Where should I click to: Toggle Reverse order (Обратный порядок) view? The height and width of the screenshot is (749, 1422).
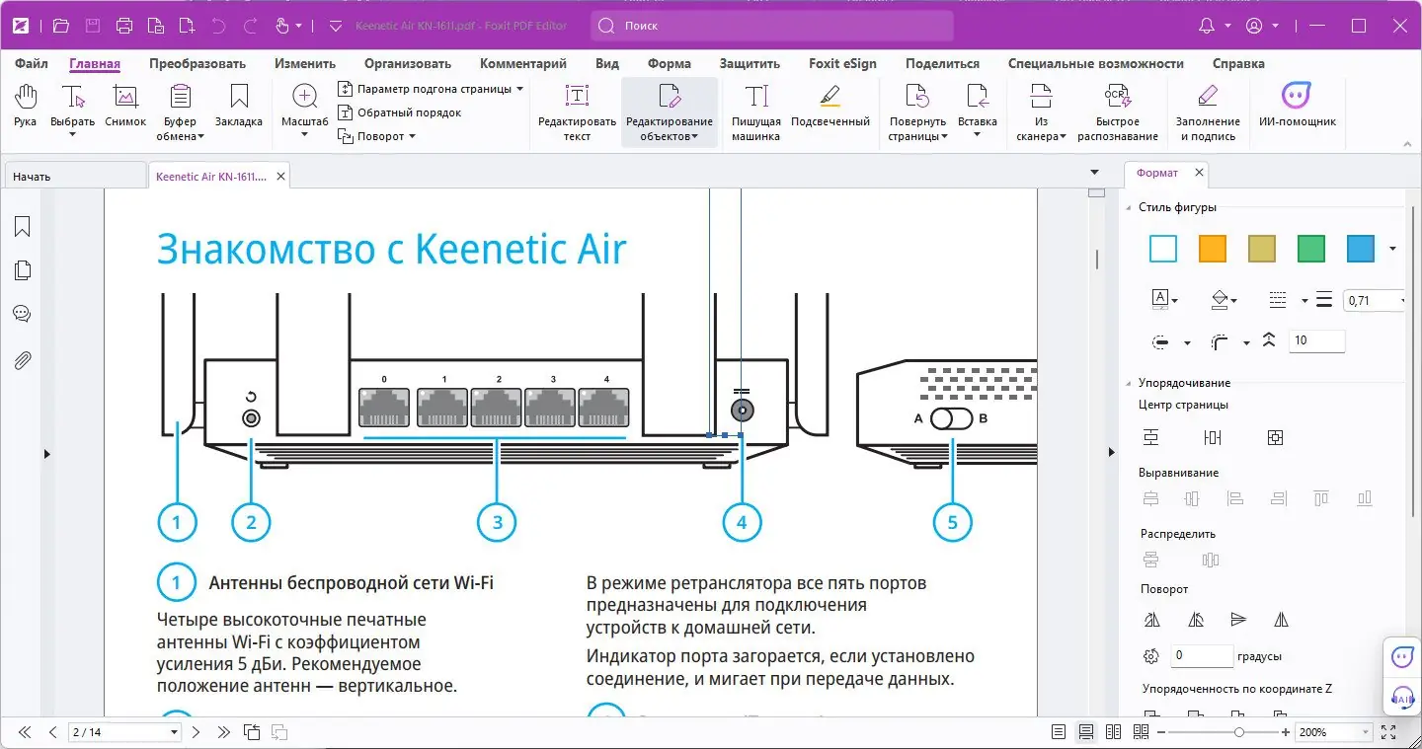400,112
